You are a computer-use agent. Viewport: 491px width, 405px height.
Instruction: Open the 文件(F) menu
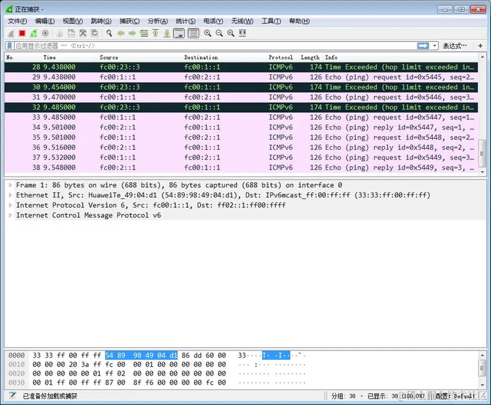click(x=17, y=21)
